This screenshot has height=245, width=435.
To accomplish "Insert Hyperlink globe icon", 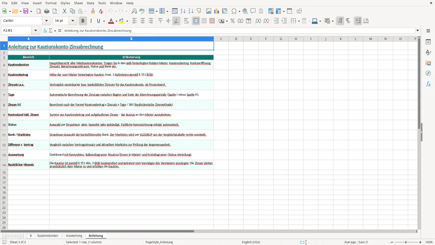I will (245, 11).
